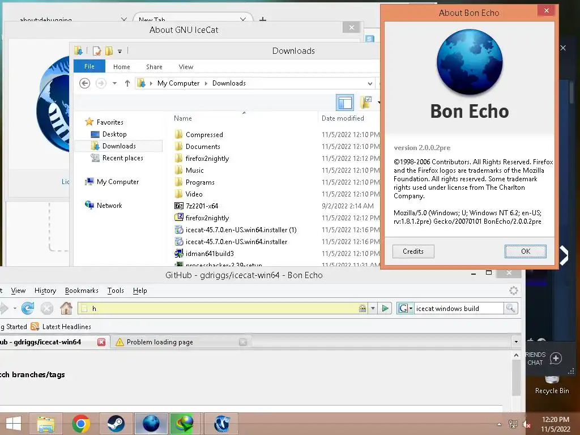Screen dimensions: 580x435
Task: Open the File tab in Downloads window
Action: coord(89,66)
